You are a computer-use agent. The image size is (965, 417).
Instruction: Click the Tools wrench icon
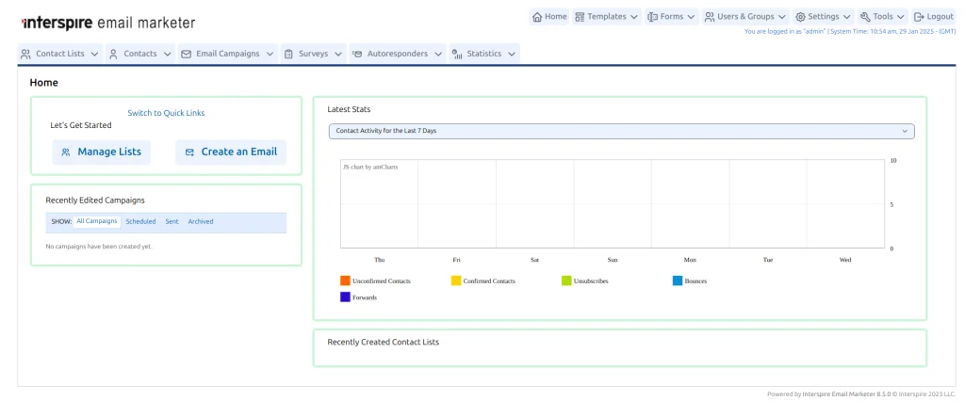(865, 17)
